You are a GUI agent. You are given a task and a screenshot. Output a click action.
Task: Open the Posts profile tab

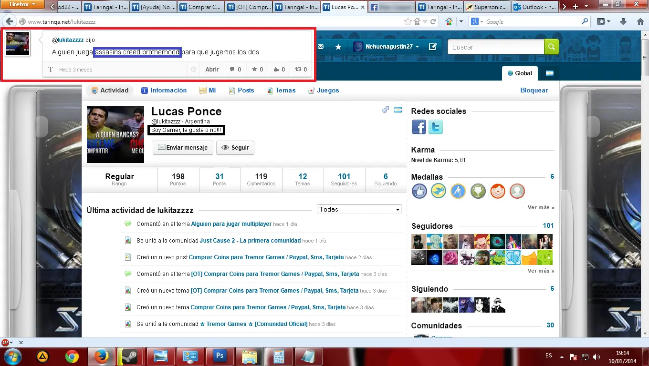[241, 90]
